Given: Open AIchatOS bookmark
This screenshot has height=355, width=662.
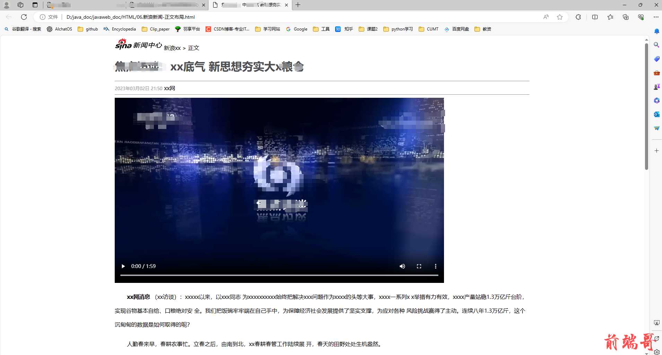Looking at the screenshot, I should pyautogui.click(x=59, y=29).
